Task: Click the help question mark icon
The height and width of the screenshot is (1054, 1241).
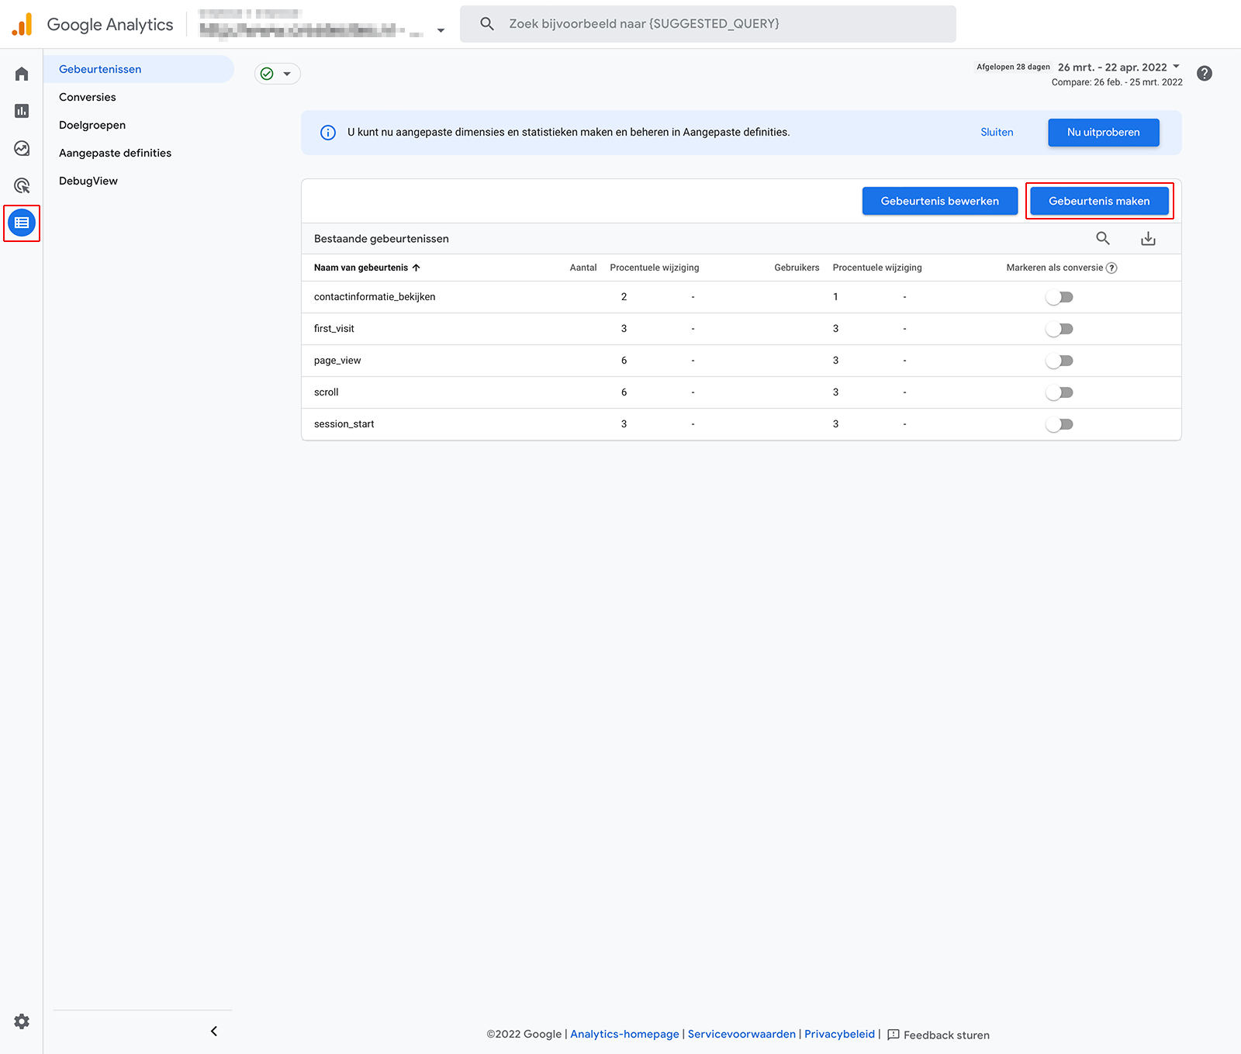Action: click(1205, 73)
